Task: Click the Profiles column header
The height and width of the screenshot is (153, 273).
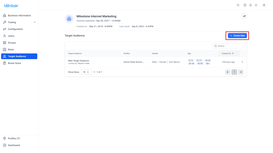Action: coord(127,54)
